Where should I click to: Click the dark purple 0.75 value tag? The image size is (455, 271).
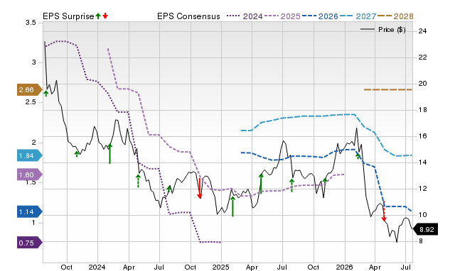click(29, 243)
